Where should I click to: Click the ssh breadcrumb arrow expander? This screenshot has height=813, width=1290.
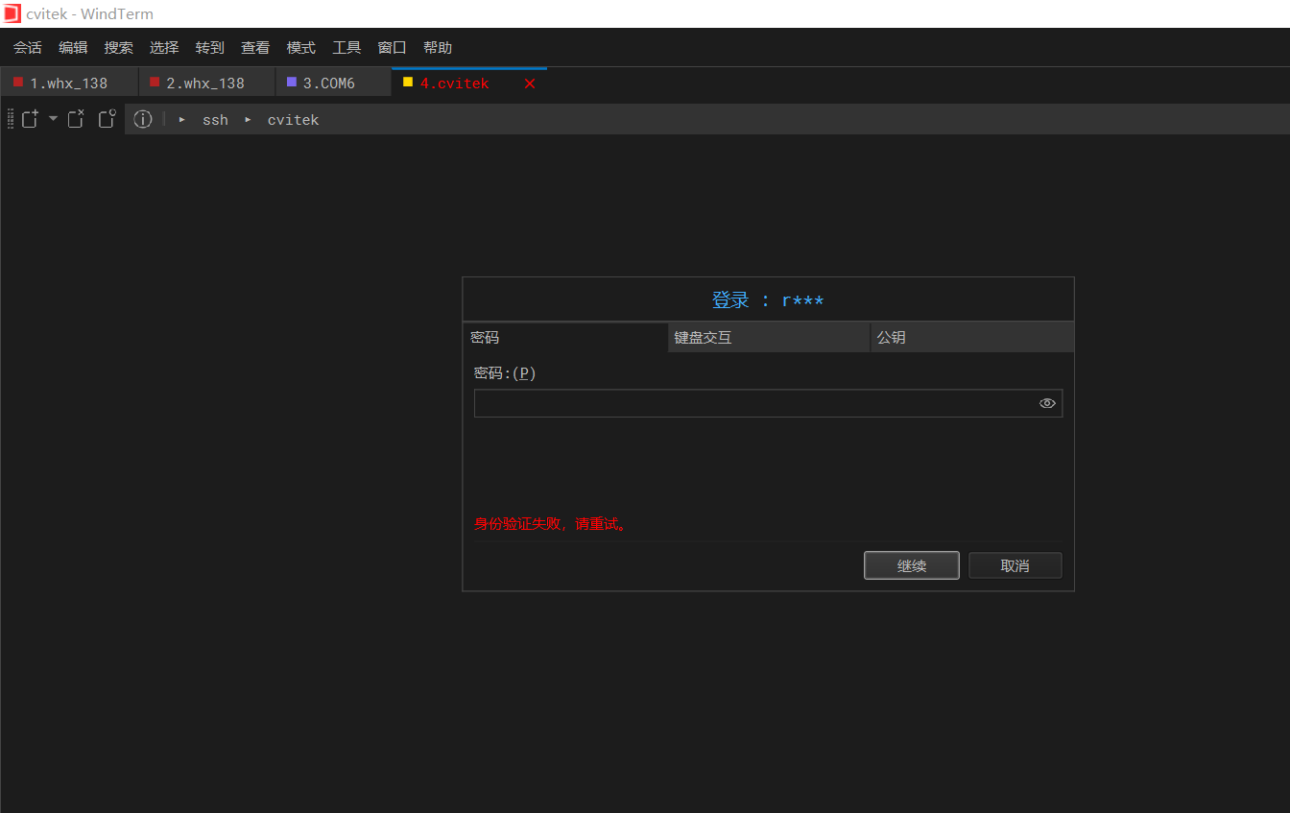(x=181, y=119)
